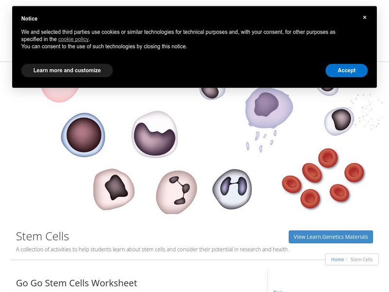Image resolution: width=389 pixels, height=292 pixels.
Task: Choose the grey cell with H-shaped nucleus
Action: coord(233,189)
